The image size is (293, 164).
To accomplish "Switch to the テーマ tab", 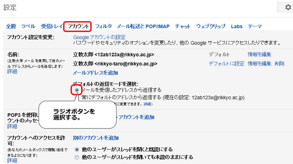I will tap(255, 26).
